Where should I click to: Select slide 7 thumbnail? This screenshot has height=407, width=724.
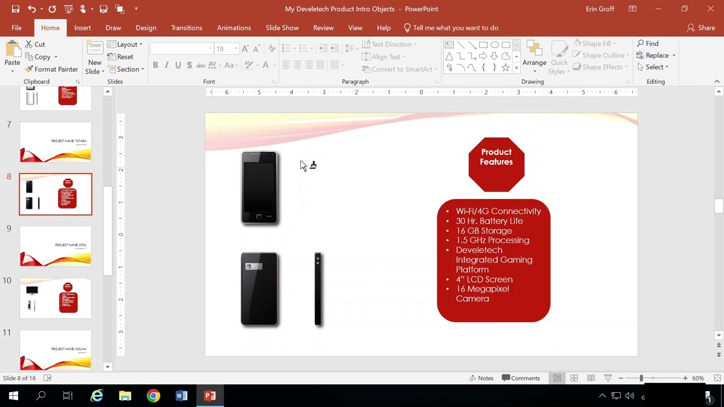click(55, 142)
